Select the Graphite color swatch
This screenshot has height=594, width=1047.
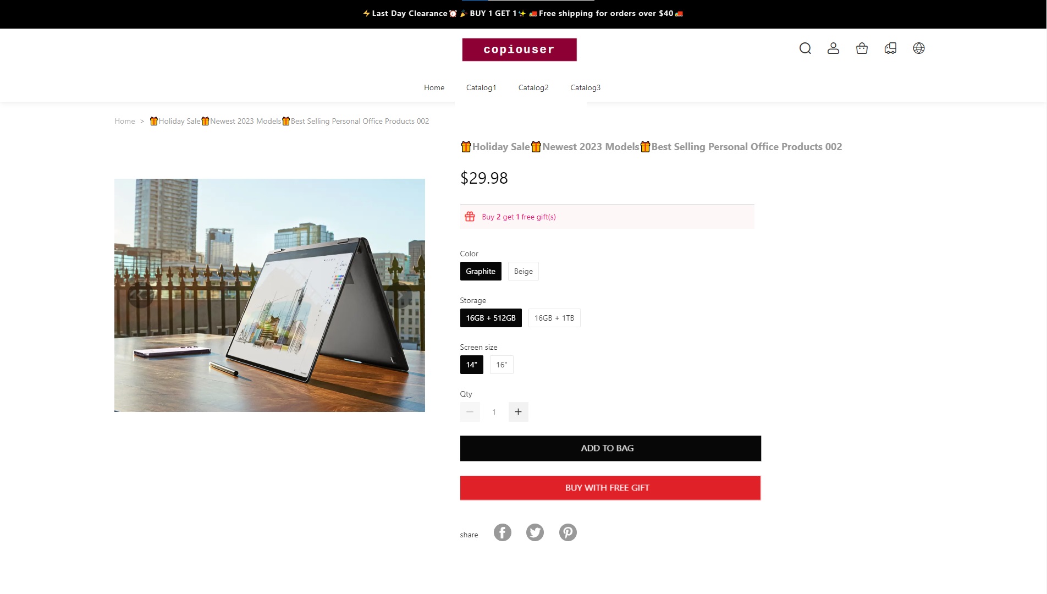[481, 271]
